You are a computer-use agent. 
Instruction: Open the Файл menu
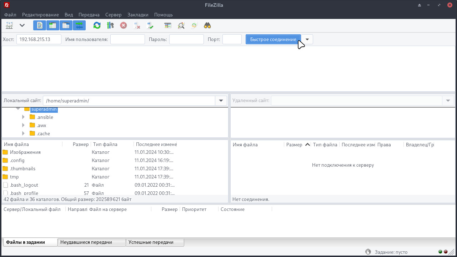click(10, 15)
